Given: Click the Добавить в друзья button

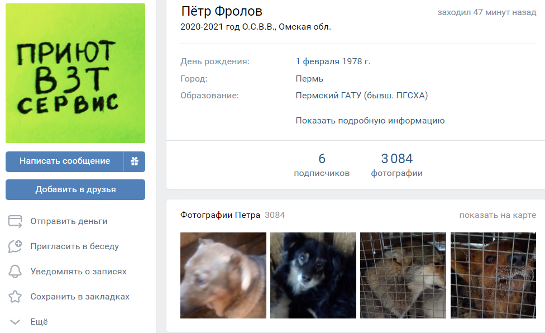Looking at the screenshot, I should [75, 189].
